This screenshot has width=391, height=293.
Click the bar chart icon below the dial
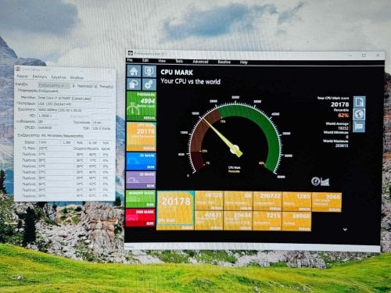pos(325,181)
